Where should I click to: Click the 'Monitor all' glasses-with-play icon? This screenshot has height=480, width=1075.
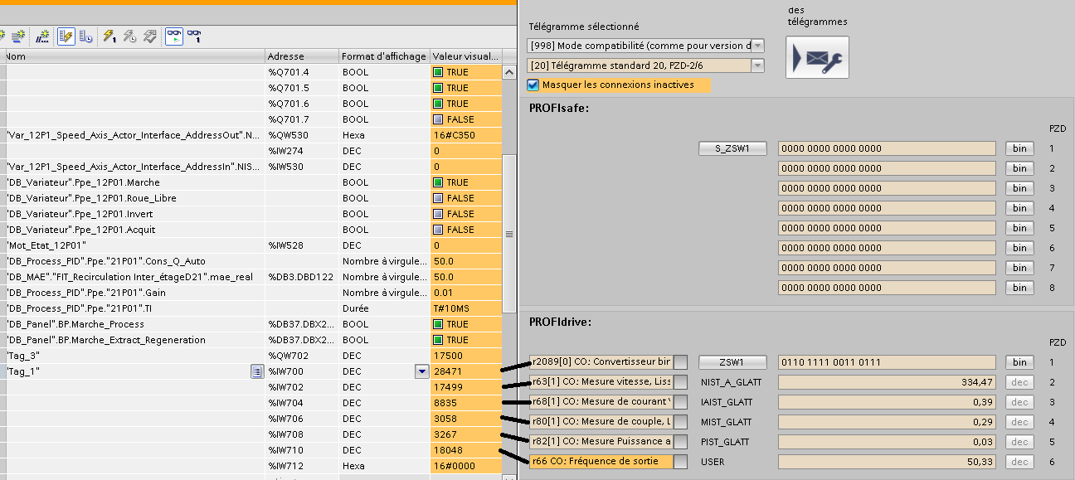tap(174, 36)
